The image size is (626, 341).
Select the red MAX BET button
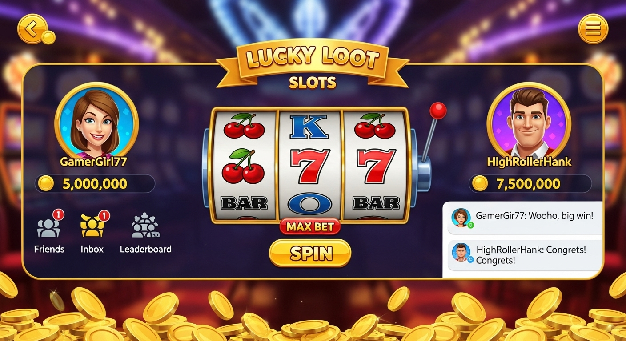(310, 227)
